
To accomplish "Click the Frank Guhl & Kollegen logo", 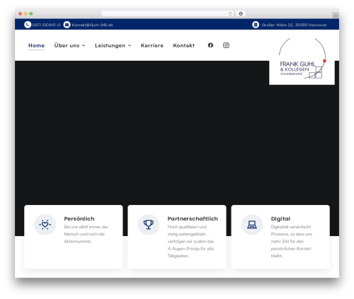I will (x=302, y=59).
